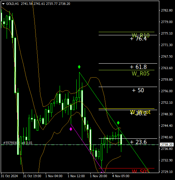Click the 2782.80 price scale value

point(167,10)
